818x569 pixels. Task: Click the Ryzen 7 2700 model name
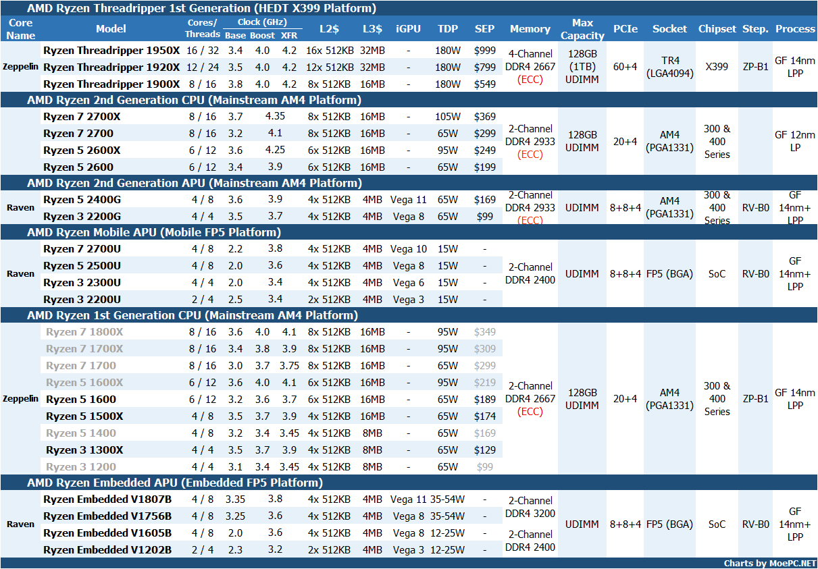click(78, 134)
